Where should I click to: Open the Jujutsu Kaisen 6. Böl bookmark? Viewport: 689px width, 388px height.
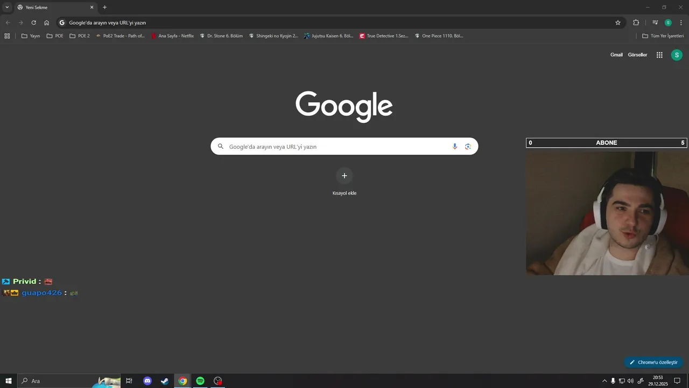tap(328, 36)
